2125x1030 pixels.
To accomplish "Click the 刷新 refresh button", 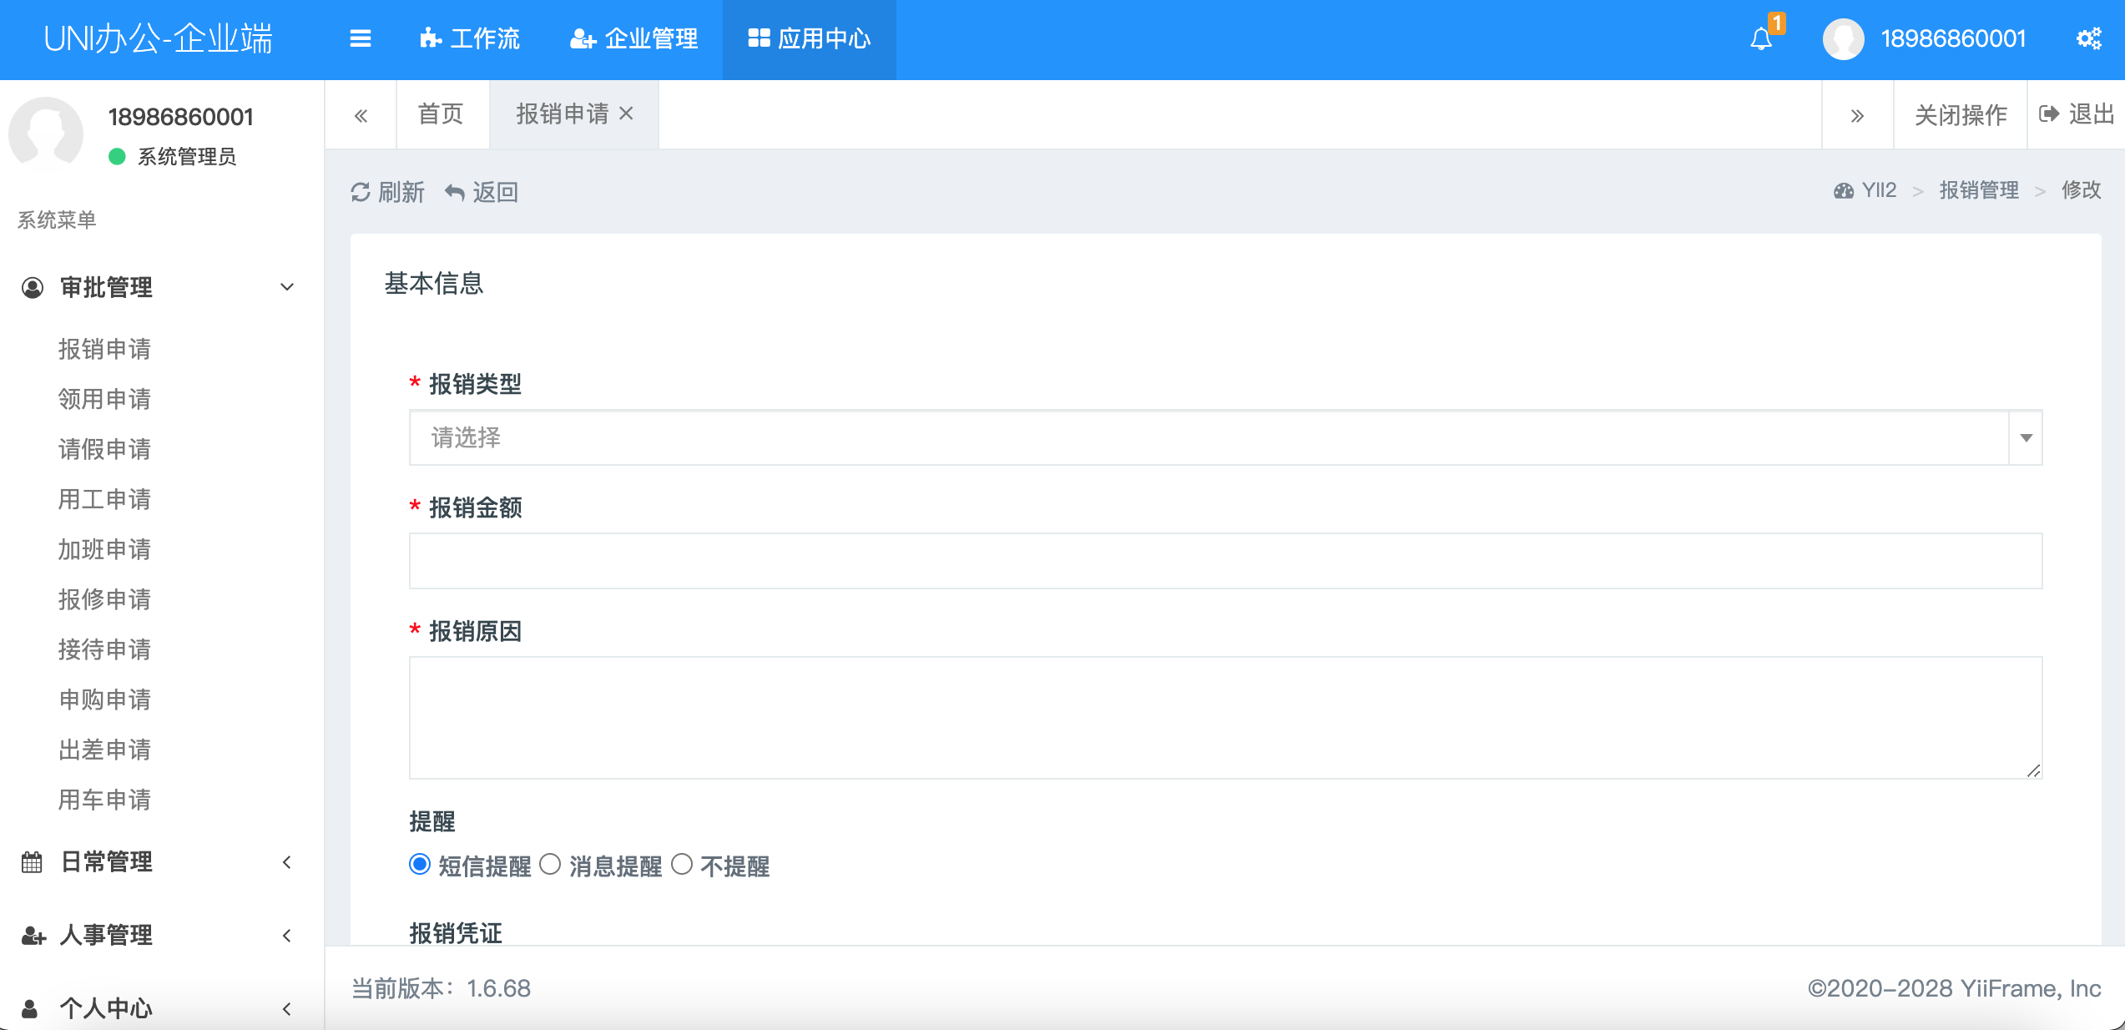I will pyautogui.click(x=388, y=192).
